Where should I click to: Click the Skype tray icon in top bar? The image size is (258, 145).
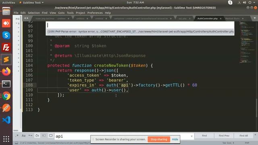pyautogui.click(x=230, y=2)
